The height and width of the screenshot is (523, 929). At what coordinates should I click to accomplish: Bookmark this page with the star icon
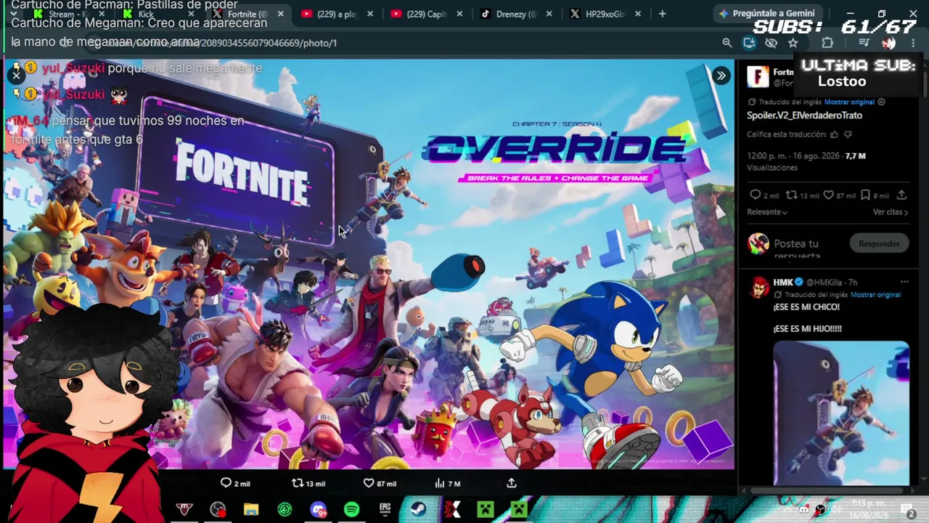point(793,43)
